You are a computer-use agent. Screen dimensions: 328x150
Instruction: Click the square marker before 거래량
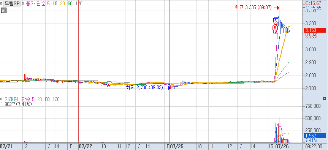(2, 99)
